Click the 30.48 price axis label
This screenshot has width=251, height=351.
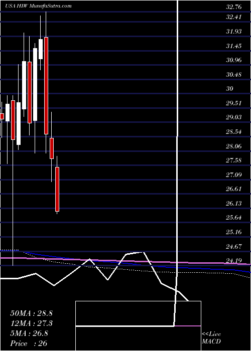pos(234,75)
